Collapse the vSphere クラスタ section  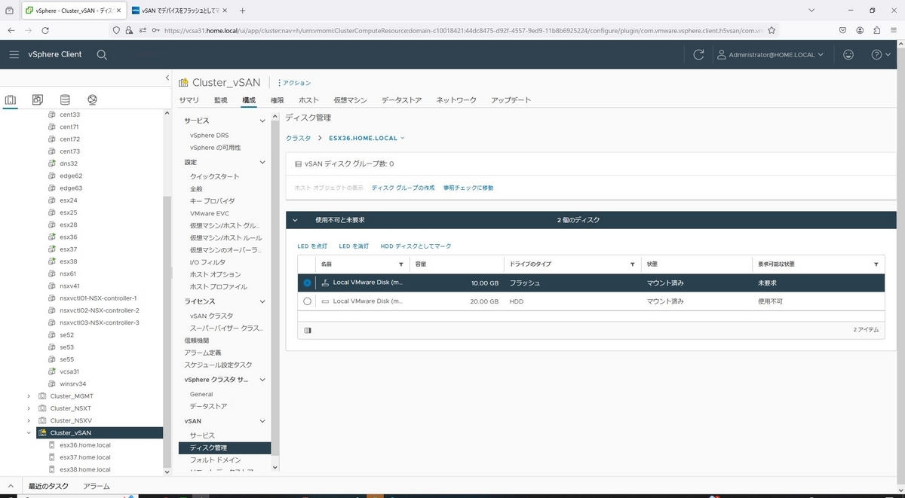(262, 380)
